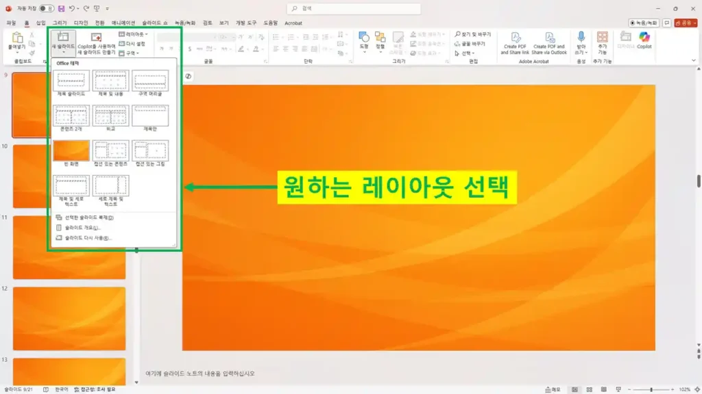Click the 붙여넣기 paste icon
This screenshot has height=394, width=702.
17,38
